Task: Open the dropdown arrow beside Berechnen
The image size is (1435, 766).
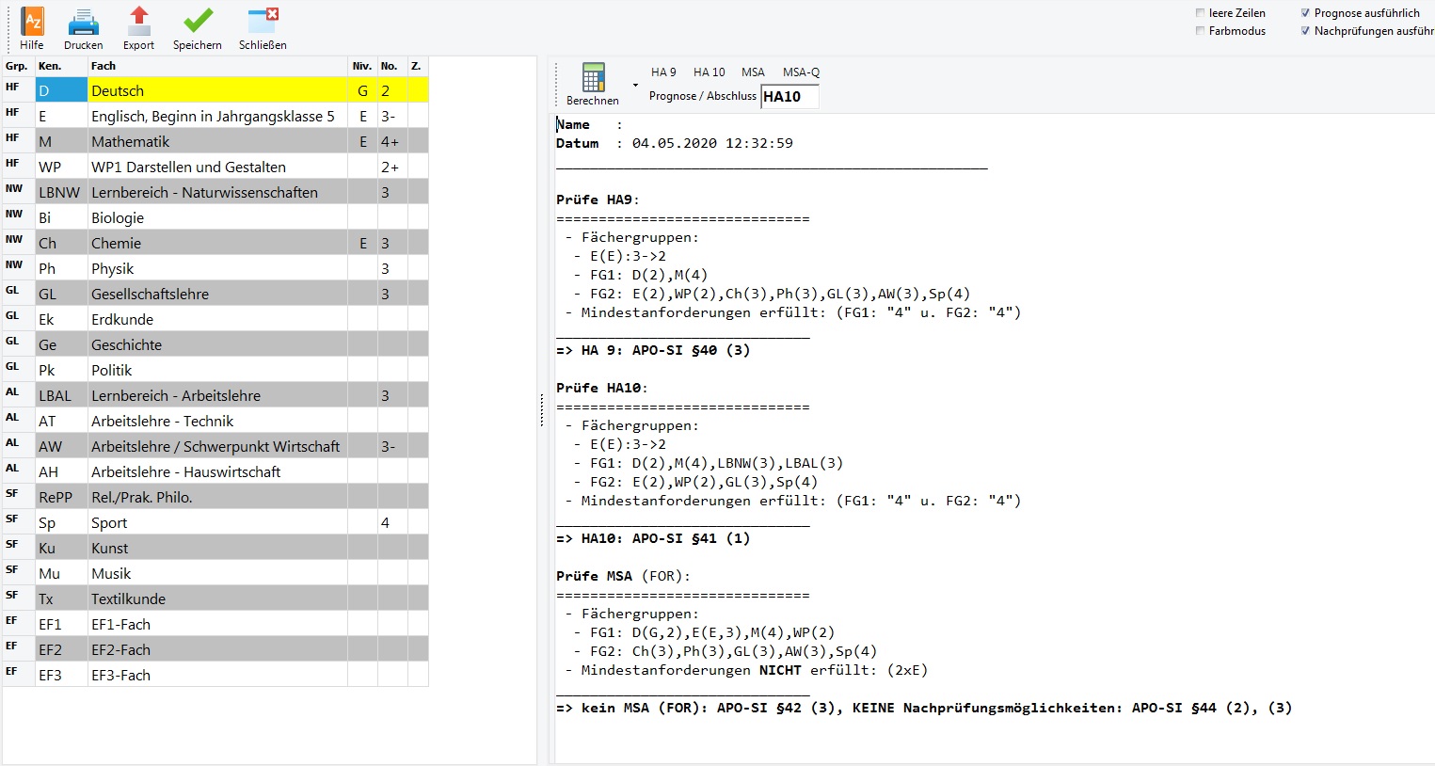Action: (x=635, y=86)
